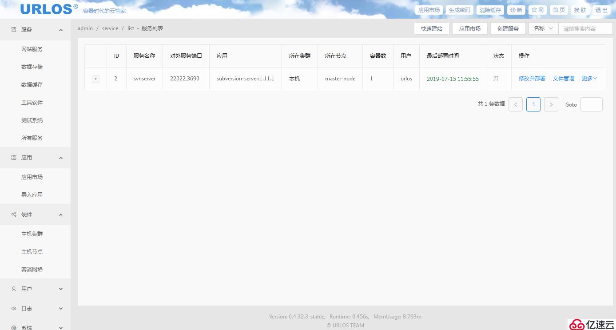Open 数据存储 in the sidebar
Viewport: 616px width, 330px height.
[32, 67]
